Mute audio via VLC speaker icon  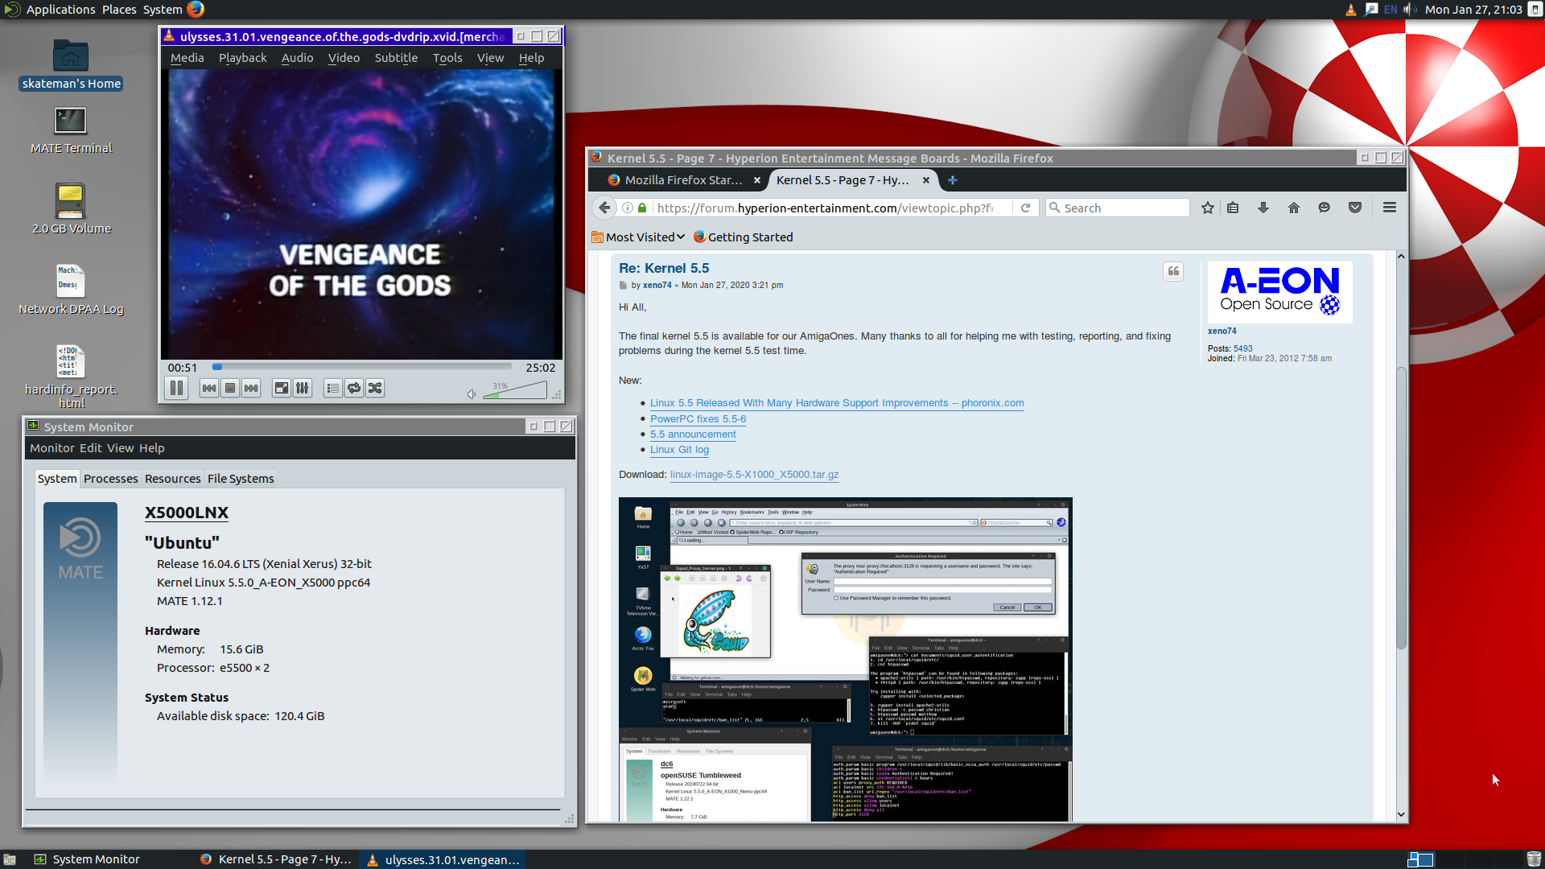(472, 393)
